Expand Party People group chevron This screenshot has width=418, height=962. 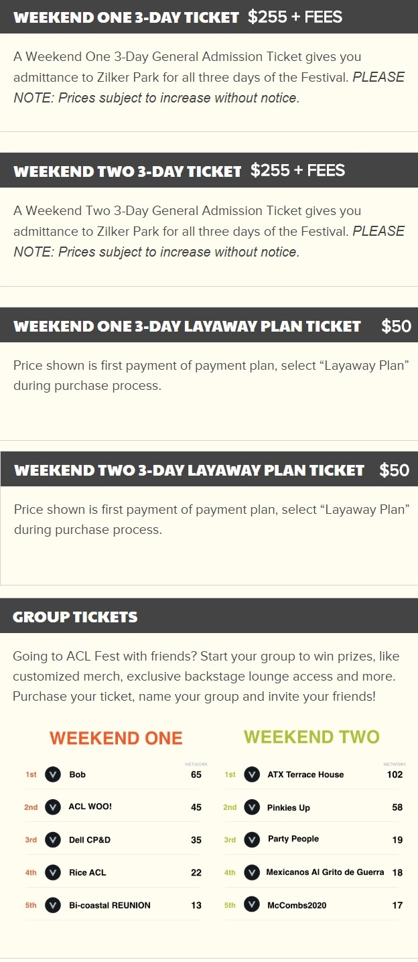click(x=252, y=840)
